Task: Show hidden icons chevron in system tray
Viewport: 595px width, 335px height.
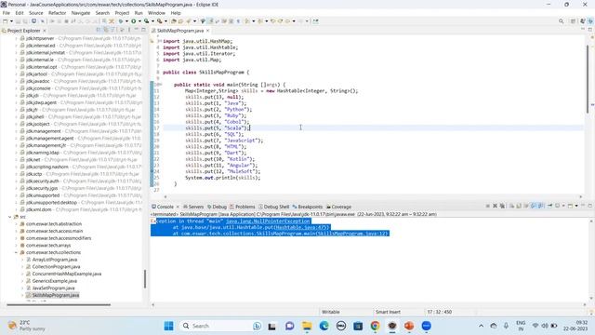Action: (481, 326)
